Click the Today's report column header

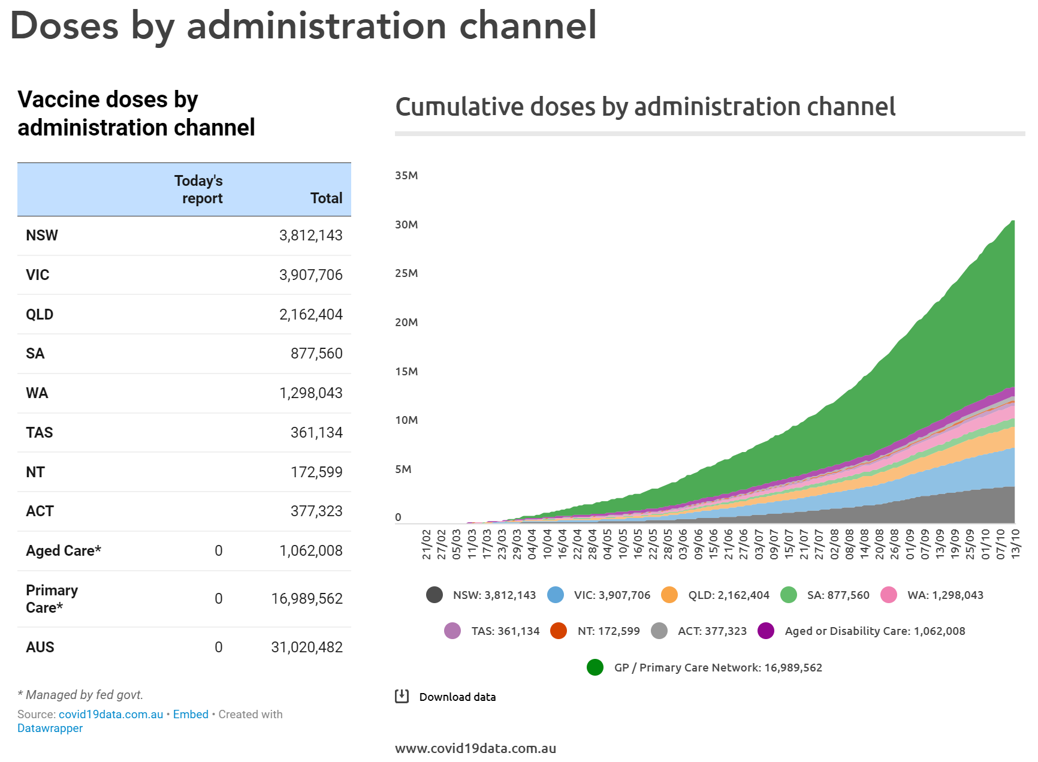coord(199,189)
